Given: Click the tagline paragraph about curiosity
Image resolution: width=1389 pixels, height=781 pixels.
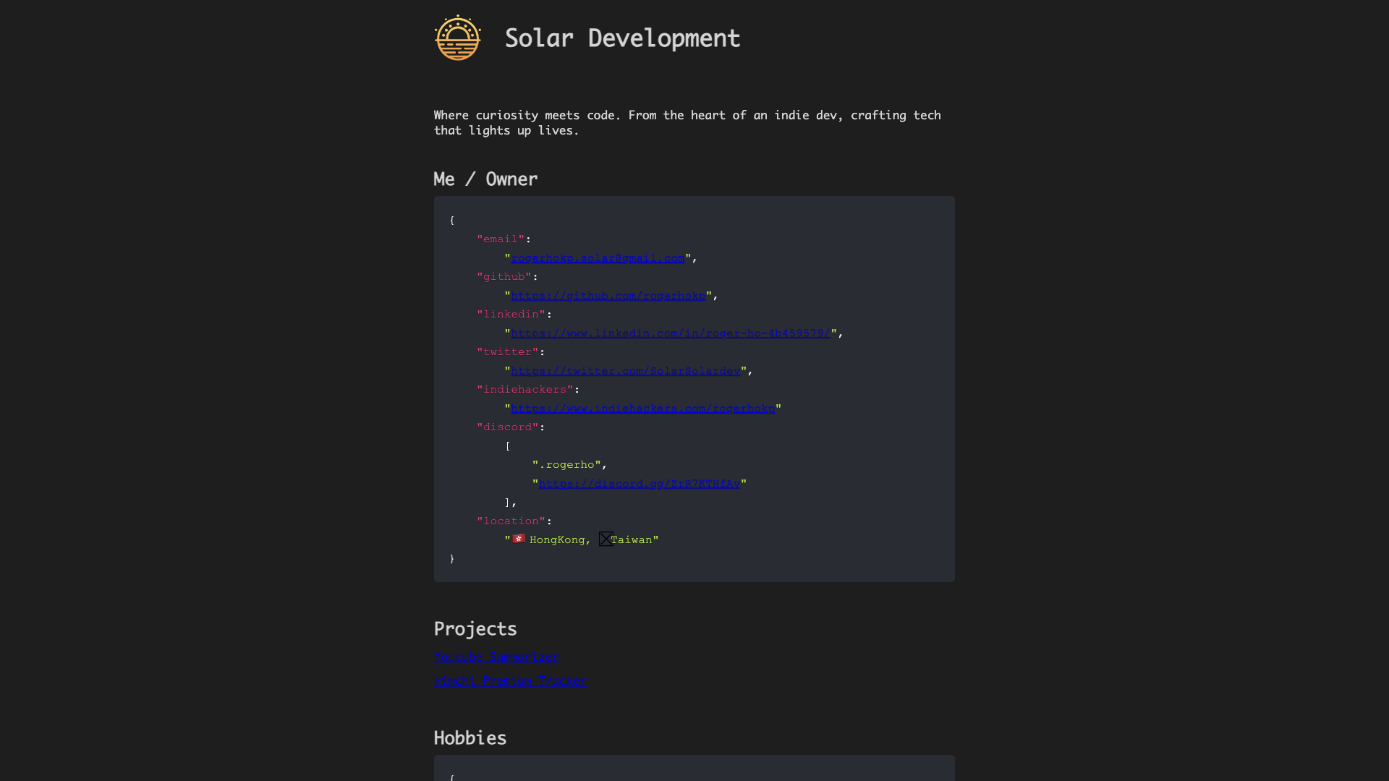Looking at the screenshot, I should coord(687,123).
